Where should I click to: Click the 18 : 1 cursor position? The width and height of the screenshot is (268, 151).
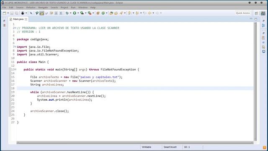[x=187, y=147]
